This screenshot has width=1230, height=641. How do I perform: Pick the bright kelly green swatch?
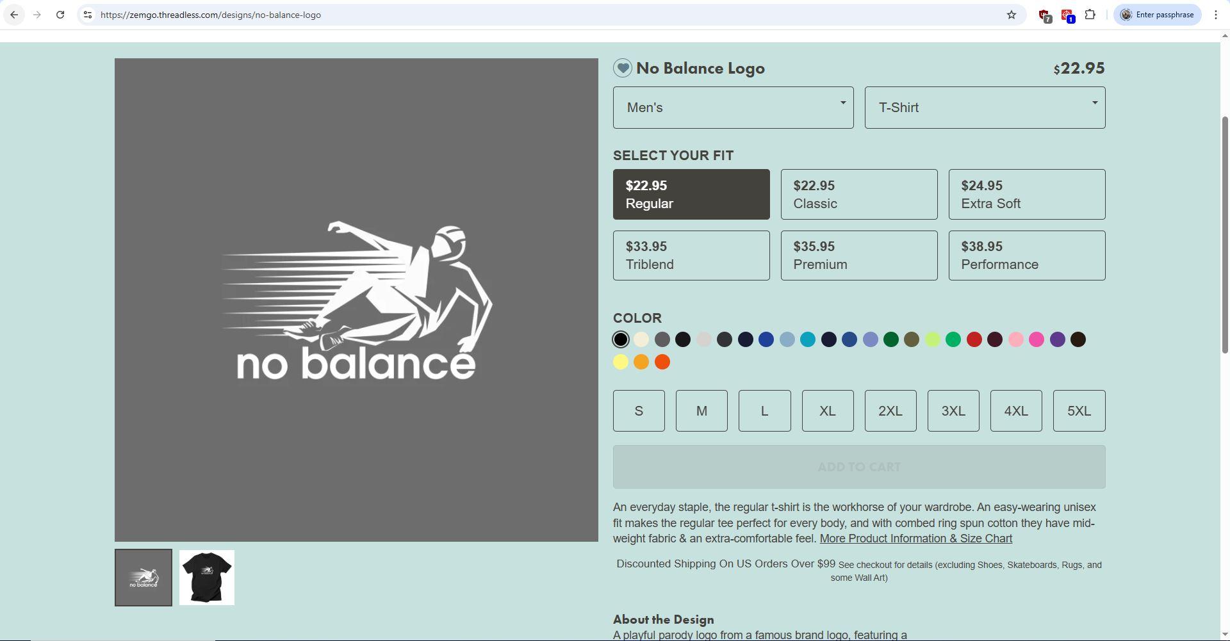(x=953, y=339)
